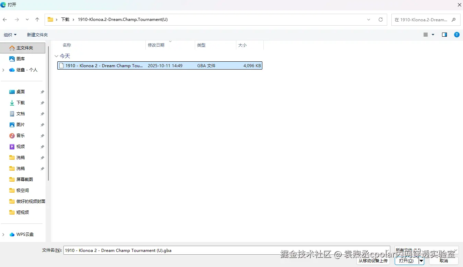Click the pin icon beside 桌面

pyautogui.click(x=42, y=92)
